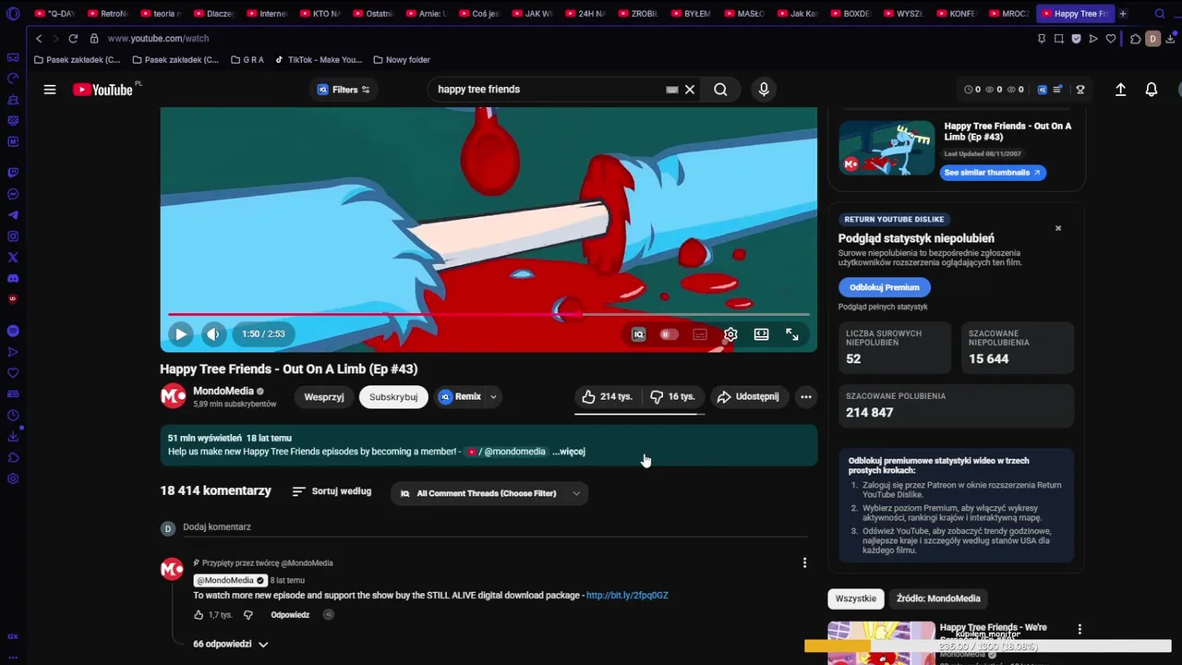Open a new browser tab with plus

tap(1123, 14)
